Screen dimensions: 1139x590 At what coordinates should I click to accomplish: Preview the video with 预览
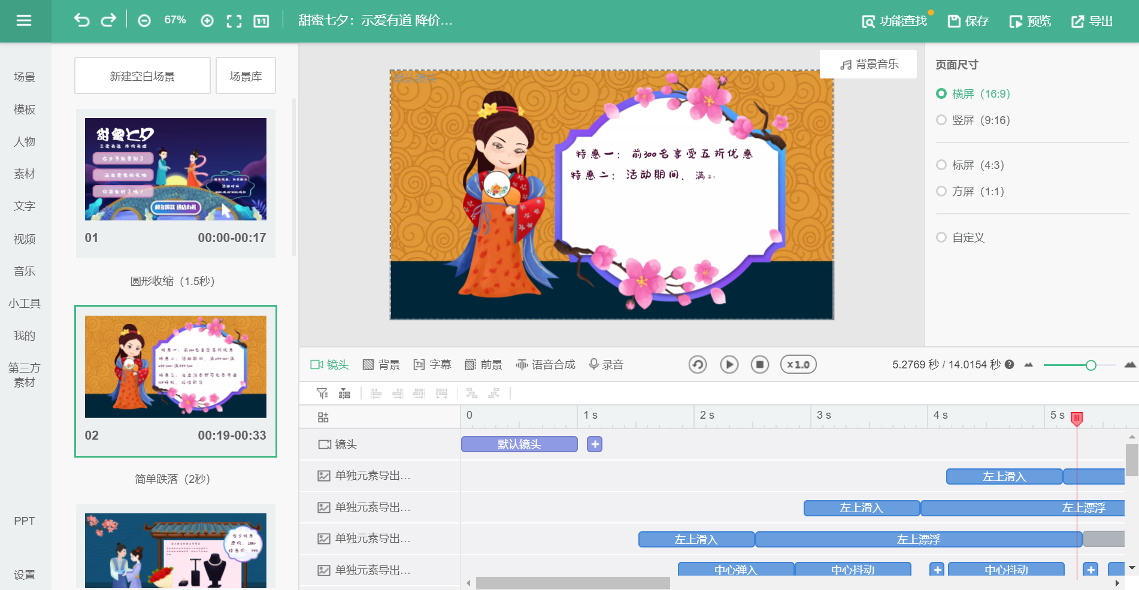click(1030, 21)
